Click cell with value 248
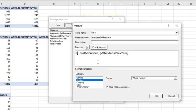Viewport: 196px width, 110px height. (x=25, y=15)
